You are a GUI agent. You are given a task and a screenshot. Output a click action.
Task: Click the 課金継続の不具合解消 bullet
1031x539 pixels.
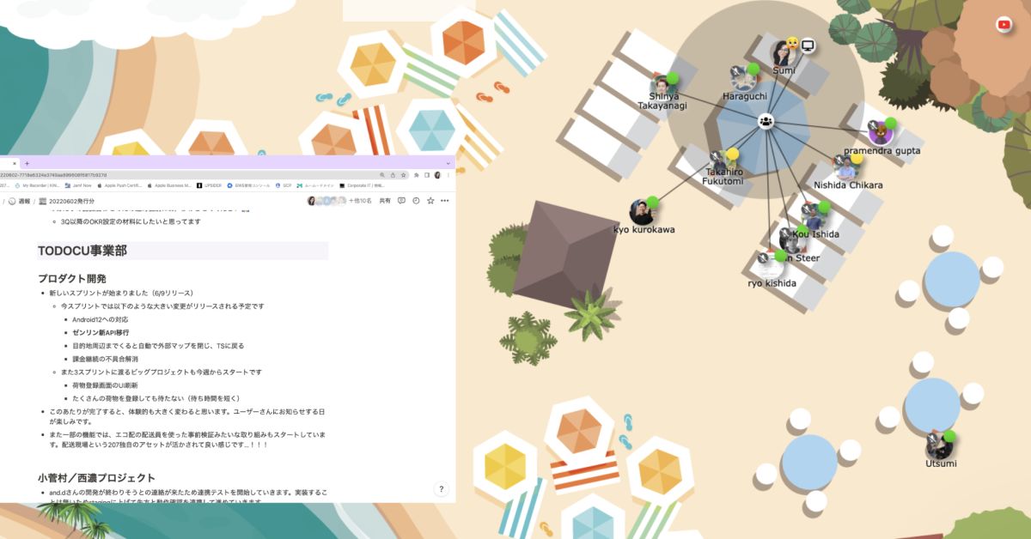tap(105, 359)
